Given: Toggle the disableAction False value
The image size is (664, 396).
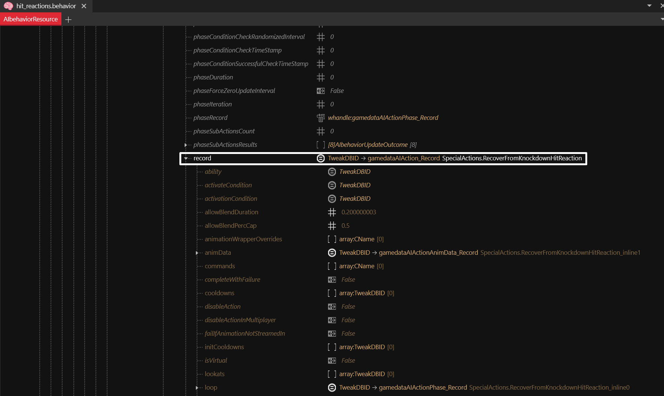Looking at the screenshot, I should [348, 306].
